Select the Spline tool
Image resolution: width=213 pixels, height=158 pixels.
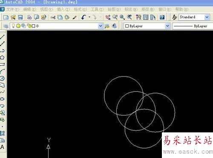tap(2, 92)
